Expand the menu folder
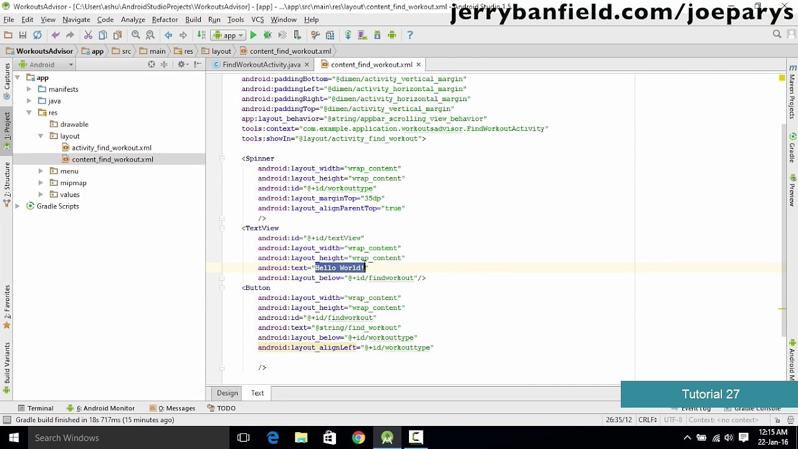The width and height of the screenshot is (798, 449). click(41, 171)
